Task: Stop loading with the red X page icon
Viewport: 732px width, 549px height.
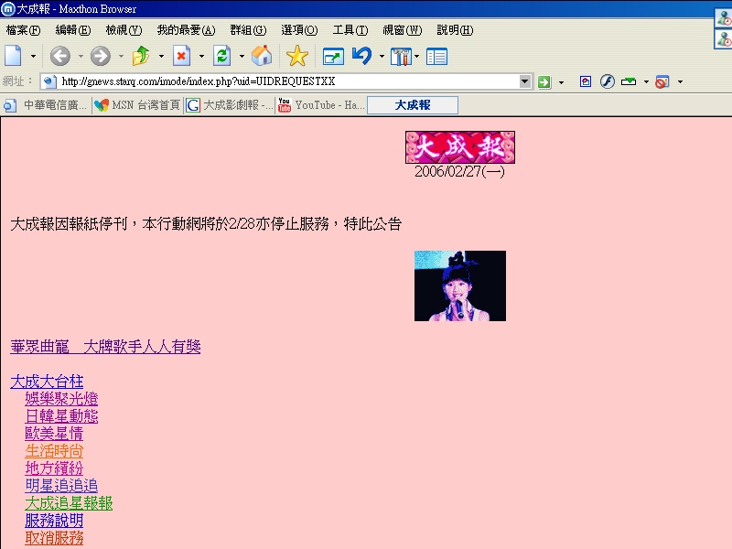Action: (181, 56)
